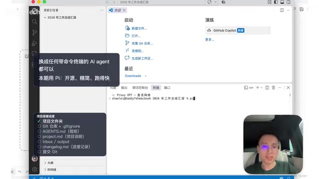
Task: Click 连接到... link
Action: tap(138, 51)
